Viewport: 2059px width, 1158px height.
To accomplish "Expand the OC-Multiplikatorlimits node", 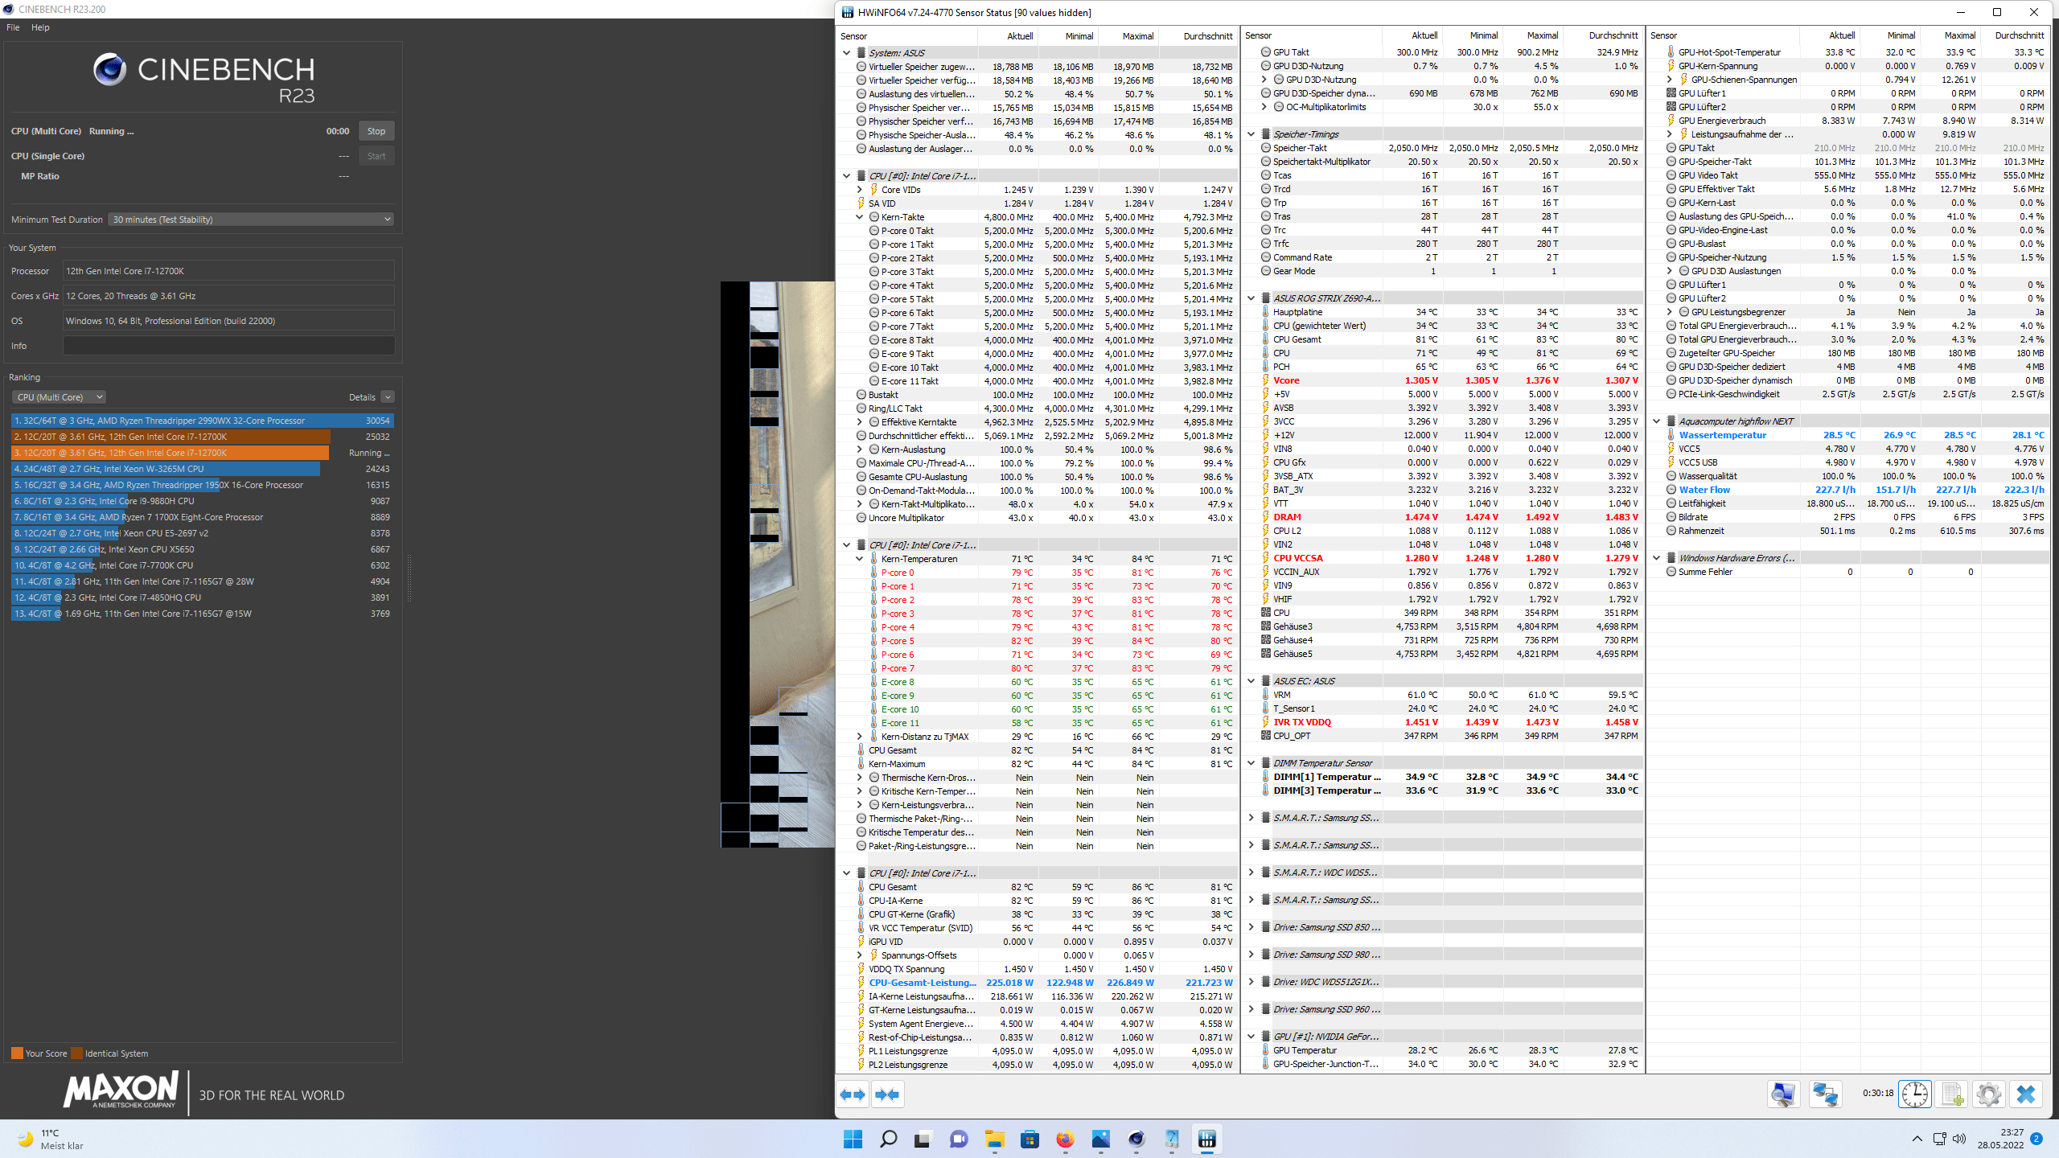I will tap(1264, 107).
